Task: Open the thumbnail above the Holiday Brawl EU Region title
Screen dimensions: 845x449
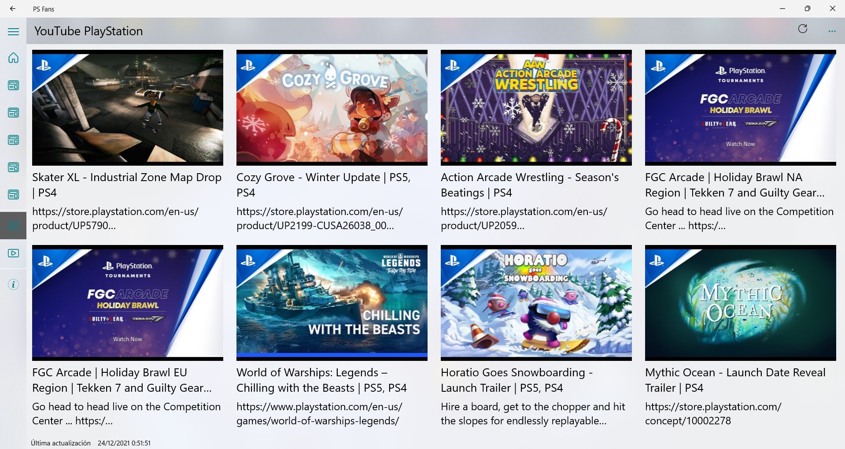Action: coord(128,303)
